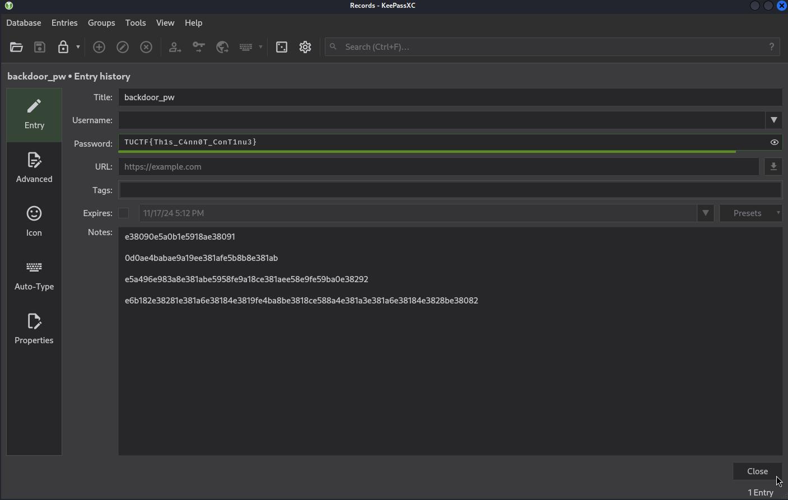The height and width of the screenshot is (500, 788).
Task: Open the Entries menu
Action: point(64,23)
